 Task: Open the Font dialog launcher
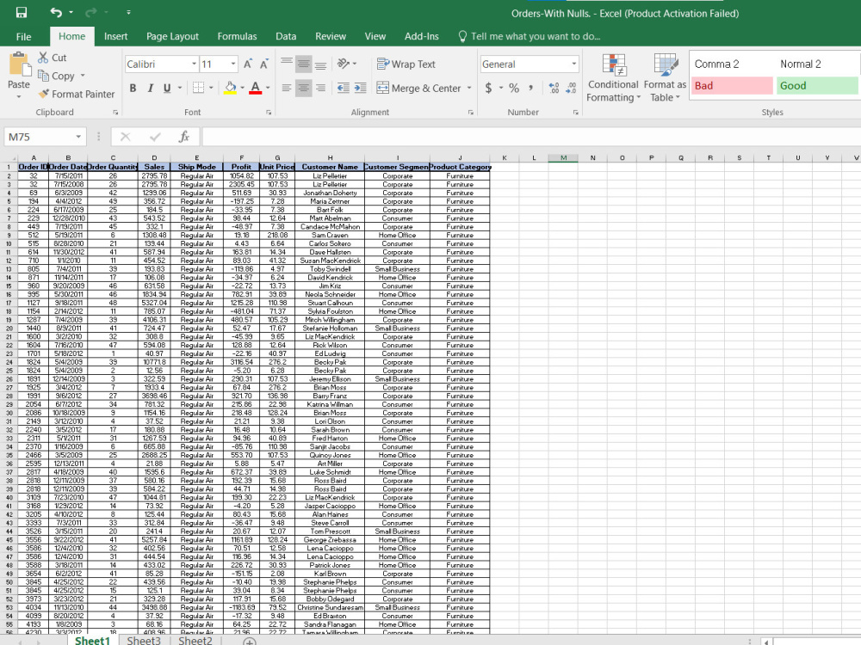(x=269, y=113)
